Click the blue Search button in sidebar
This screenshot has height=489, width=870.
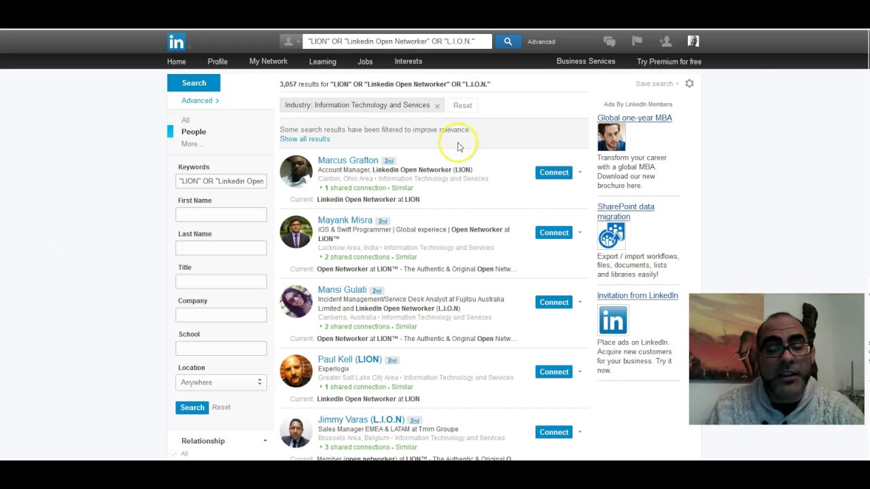192,407
